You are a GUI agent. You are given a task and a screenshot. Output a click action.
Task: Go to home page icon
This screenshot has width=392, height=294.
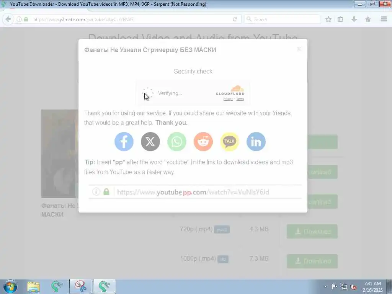pyautogui.click(x=368, y=19)
